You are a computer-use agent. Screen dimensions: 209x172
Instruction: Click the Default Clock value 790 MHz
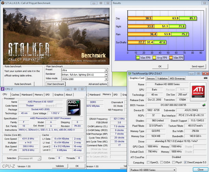point(153,151)
